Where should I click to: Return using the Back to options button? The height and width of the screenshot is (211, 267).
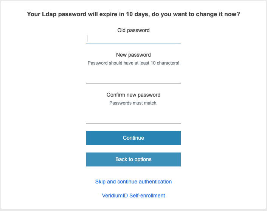pos(133,159)
